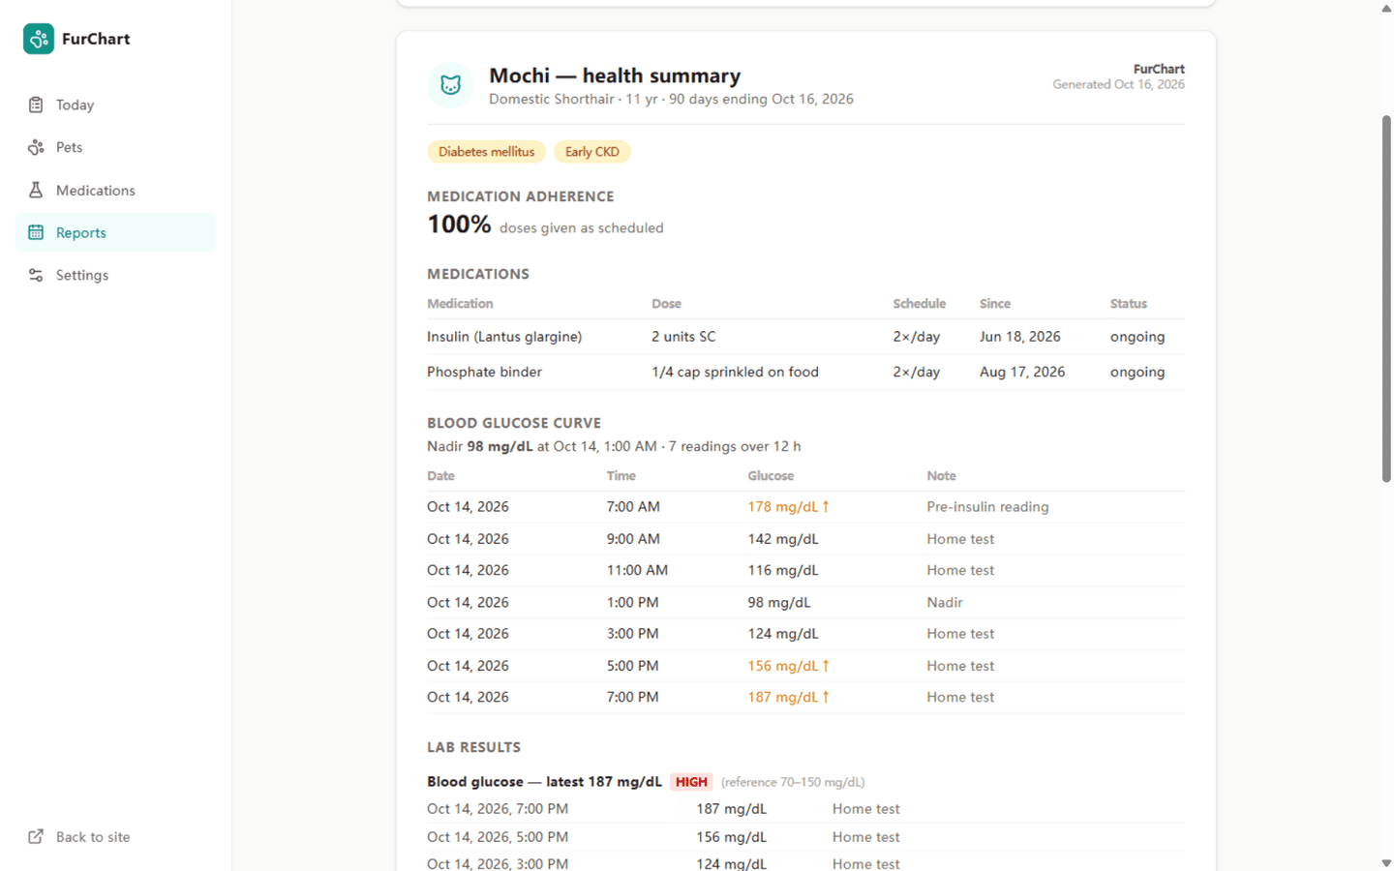Image resolution: width=1394 pixels, height=871 pixels.
Task: Click the 2 units SC dose
Action: pos(683,337)
